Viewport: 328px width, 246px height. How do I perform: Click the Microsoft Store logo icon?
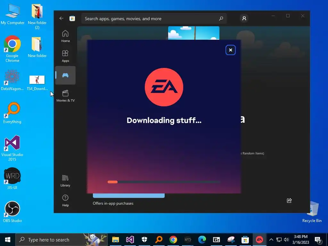pos(72,18)
